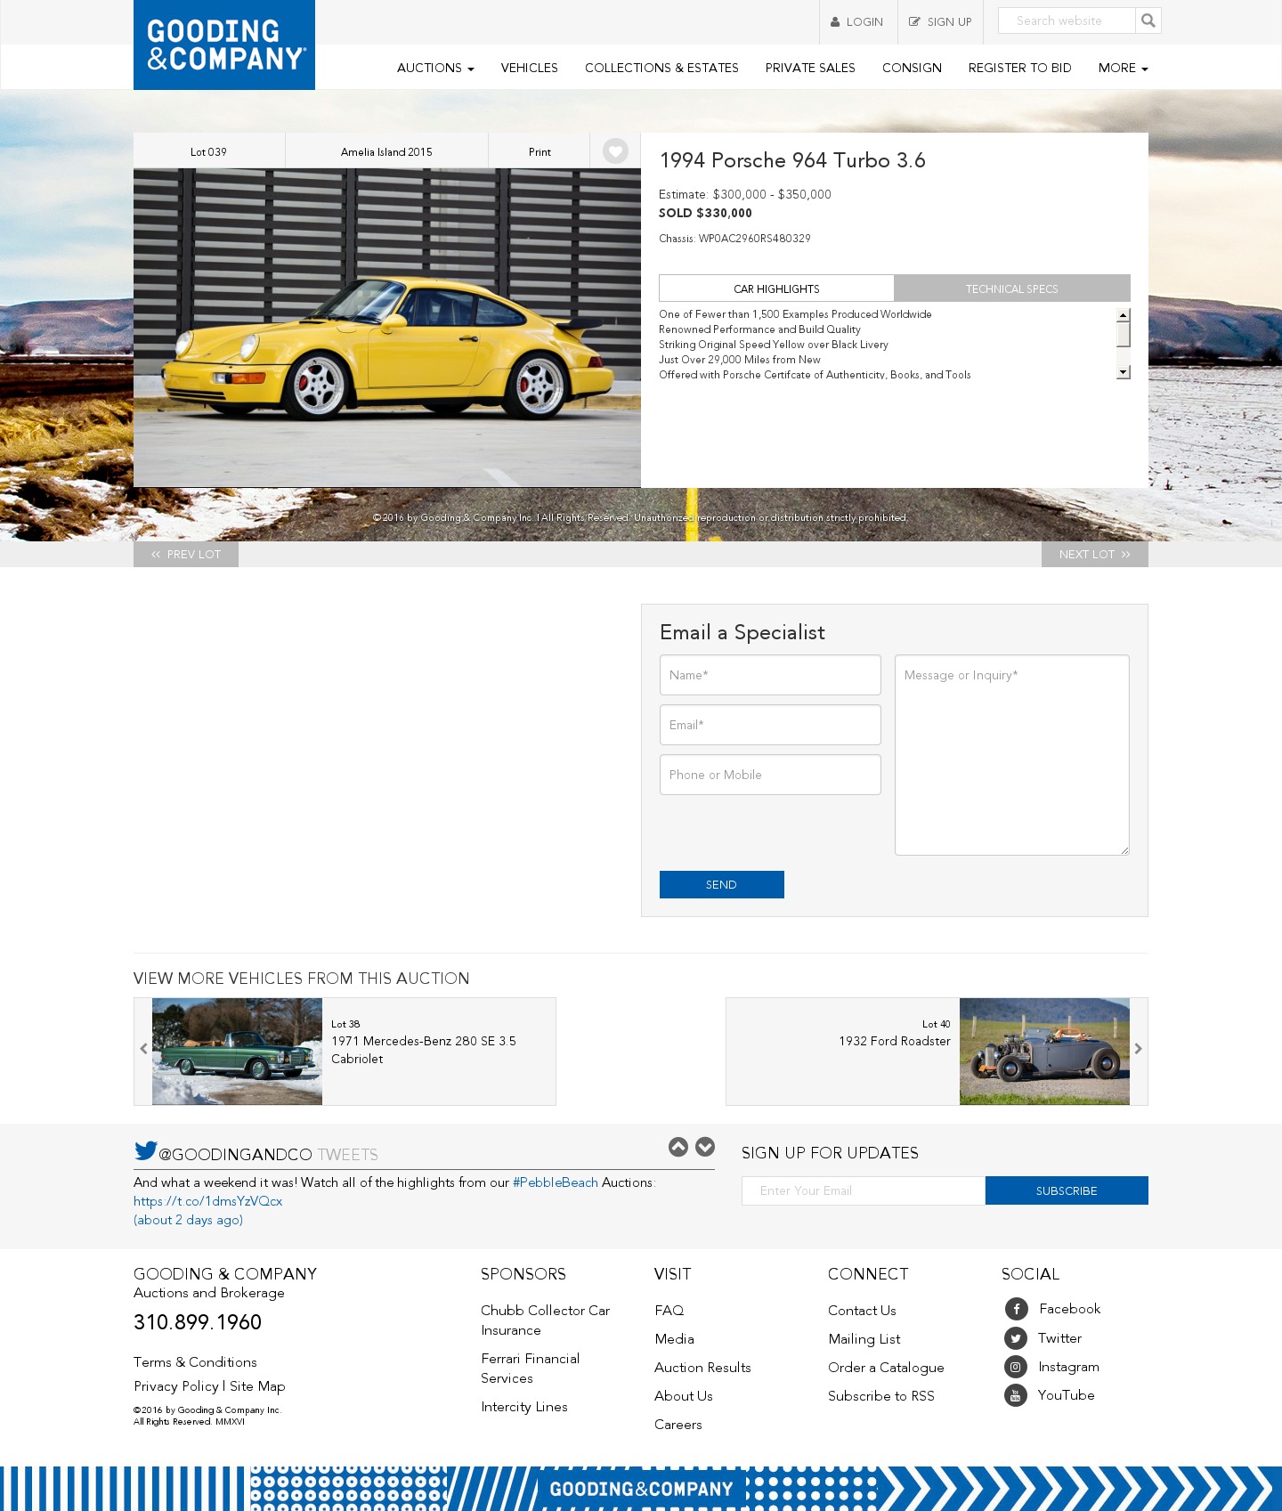This screenshot has height=1511, width=1282.
Task: Open Chubb Collector Car Insurance link
Action: [545, 1320]
